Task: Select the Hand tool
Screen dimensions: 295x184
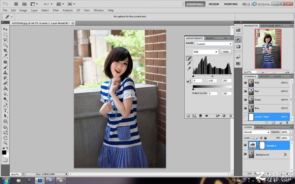Action: click(x=5, y=138)
